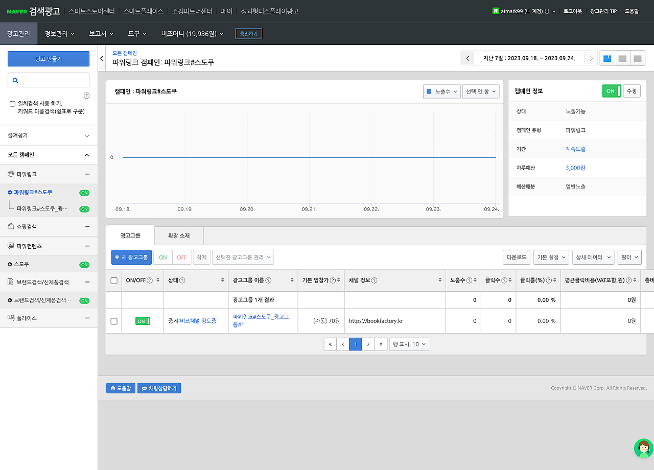Go to previous date range arrow
The image size is (654, 470).
(x=467, y=58)
